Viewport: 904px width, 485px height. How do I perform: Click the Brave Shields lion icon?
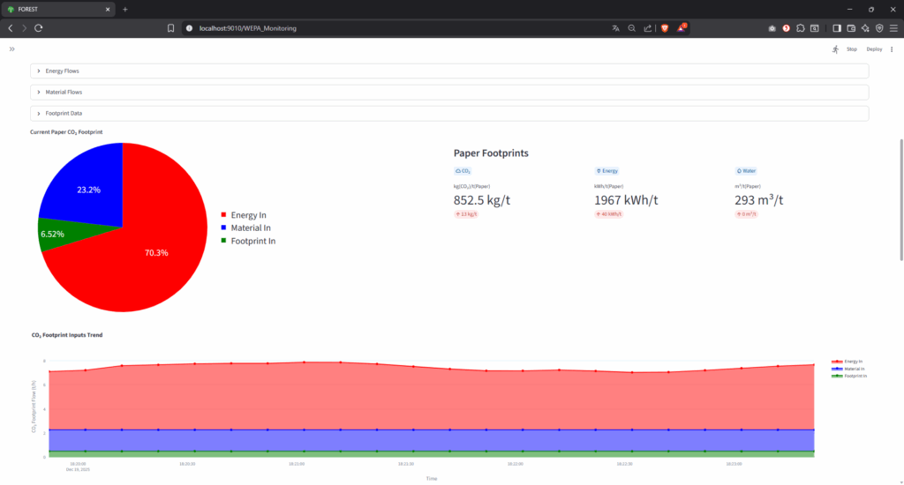tap(665, 28)
